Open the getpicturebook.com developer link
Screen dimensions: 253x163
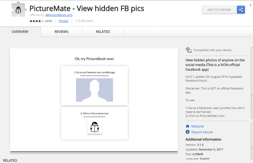[58, 15]
